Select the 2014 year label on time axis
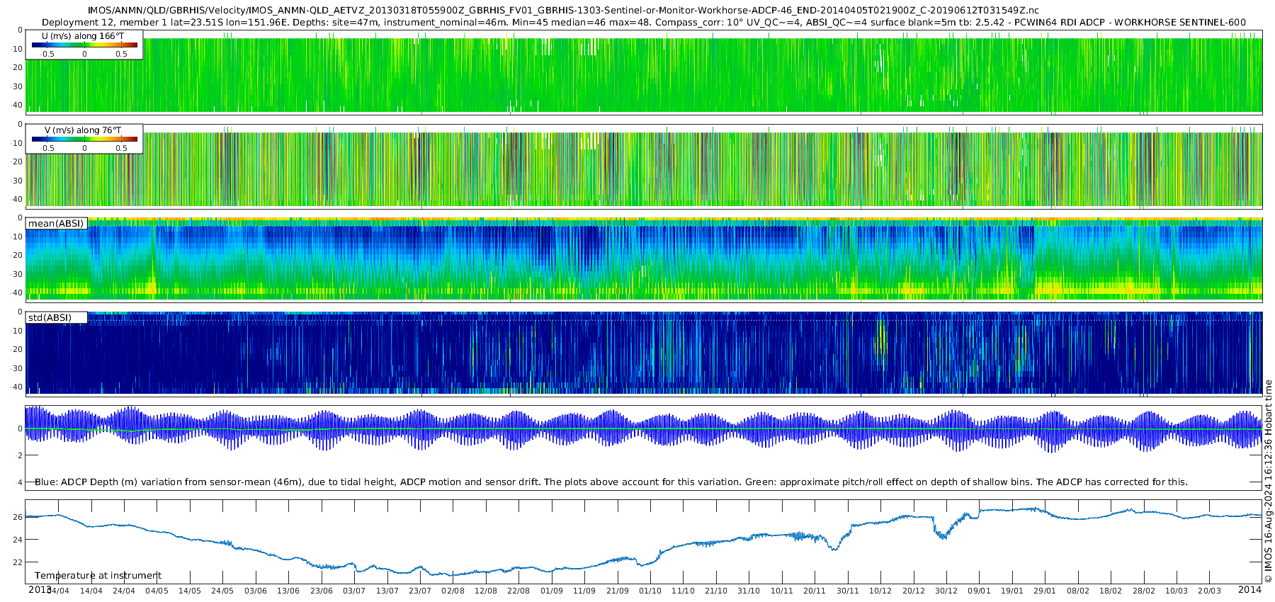Screen dimensions: 1275x602 [1249, 589]
